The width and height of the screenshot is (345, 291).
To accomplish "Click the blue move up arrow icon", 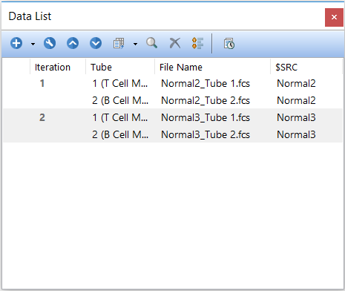I will coord(73,43).
